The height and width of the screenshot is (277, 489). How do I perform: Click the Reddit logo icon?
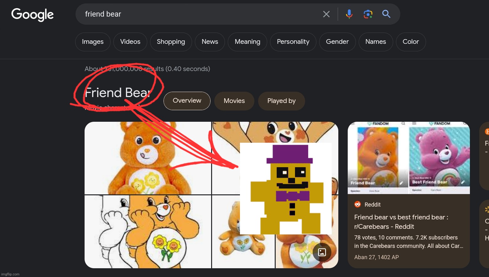358,204
